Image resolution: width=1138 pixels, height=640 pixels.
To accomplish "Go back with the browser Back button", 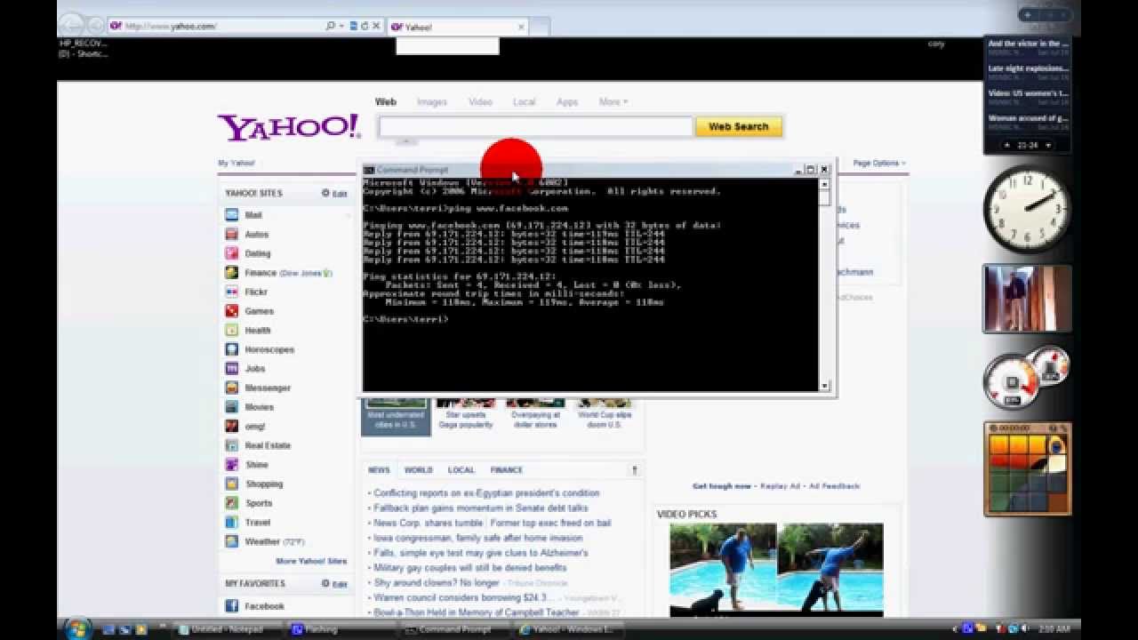I will click(73, 26).
